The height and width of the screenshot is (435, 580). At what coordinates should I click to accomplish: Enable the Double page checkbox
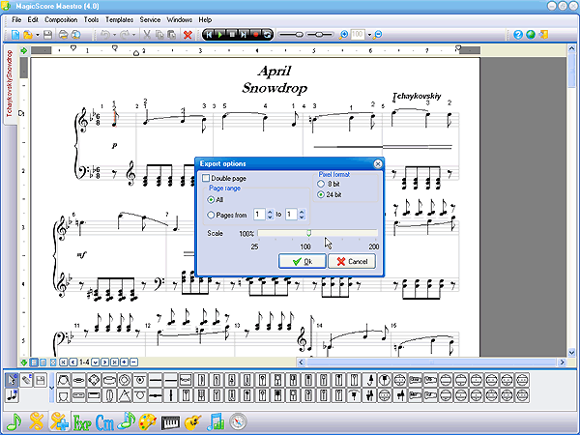(206, 178)
